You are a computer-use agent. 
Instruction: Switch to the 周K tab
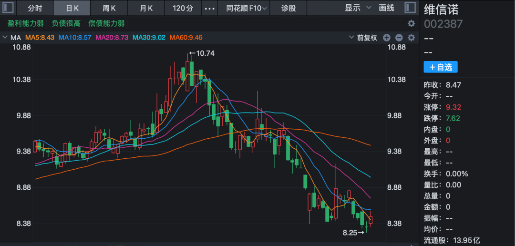click(x=109, y=8)
